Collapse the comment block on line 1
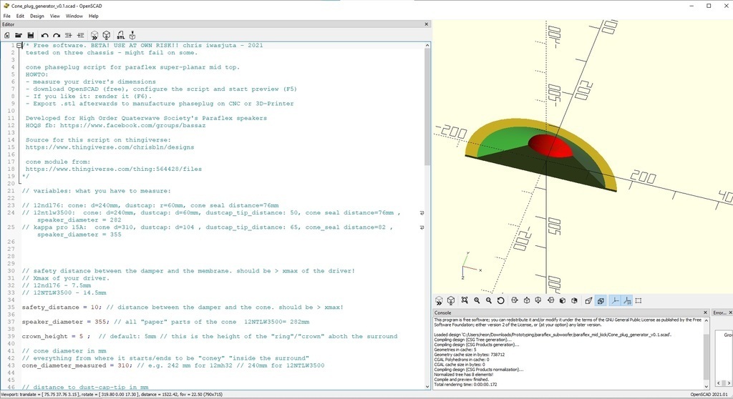Image resolution: width=733 pixels, height=399 pixels. 19,46
